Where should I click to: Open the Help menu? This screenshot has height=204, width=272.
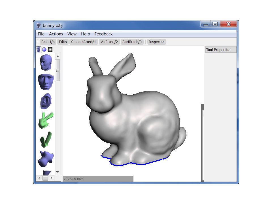pos(85,34)
